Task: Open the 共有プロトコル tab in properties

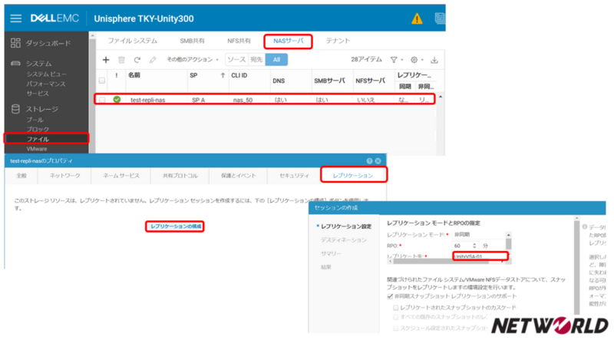Action: (180, 176)
